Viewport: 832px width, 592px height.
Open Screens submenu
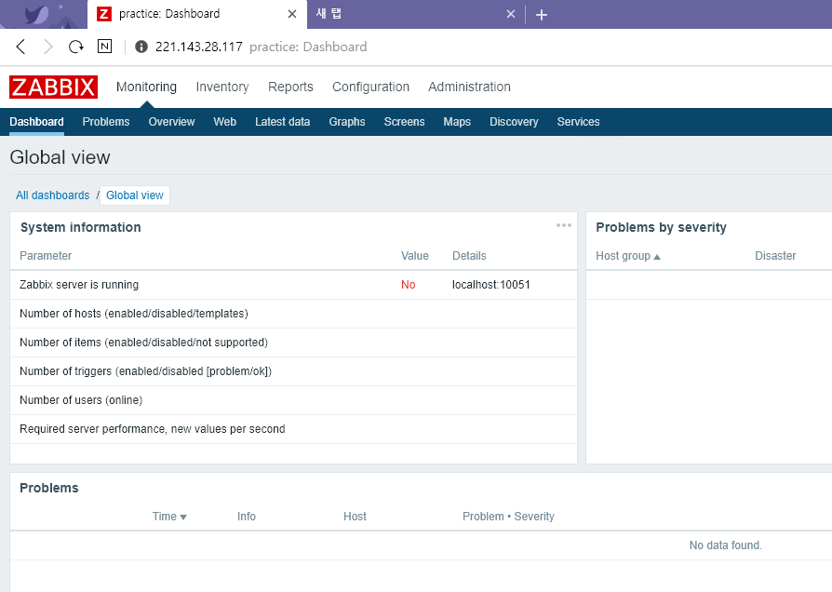click(x=404, y=122)
